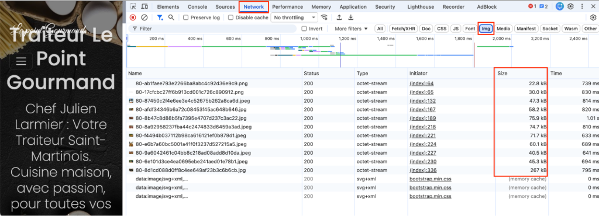Image resolution: width=599 pixels, height=216 pixels.
Task: Filter requests by CSS type
Action: [x=442, y=29]
